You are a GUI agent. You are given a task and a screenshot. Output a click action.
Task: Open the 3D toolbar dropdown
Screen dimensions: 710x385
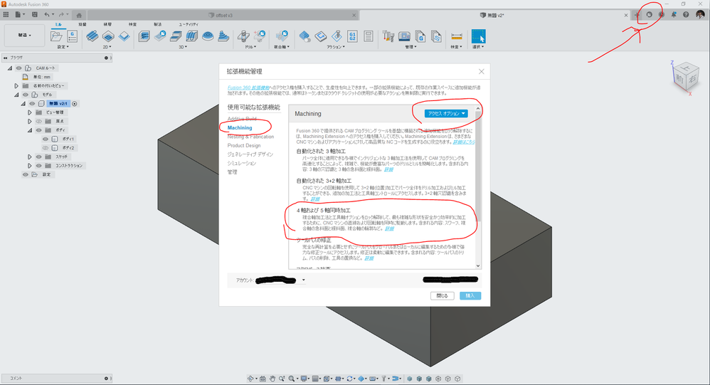pyautogui.click(x=183, y=47)
